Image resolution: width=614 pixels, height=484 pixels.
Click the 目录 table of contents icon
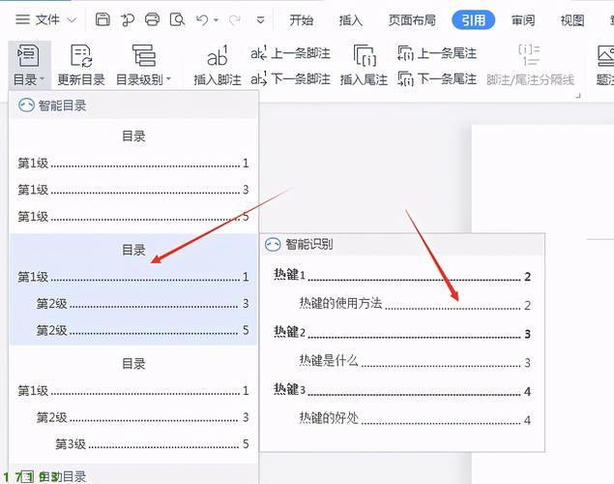tap(28, 55)
